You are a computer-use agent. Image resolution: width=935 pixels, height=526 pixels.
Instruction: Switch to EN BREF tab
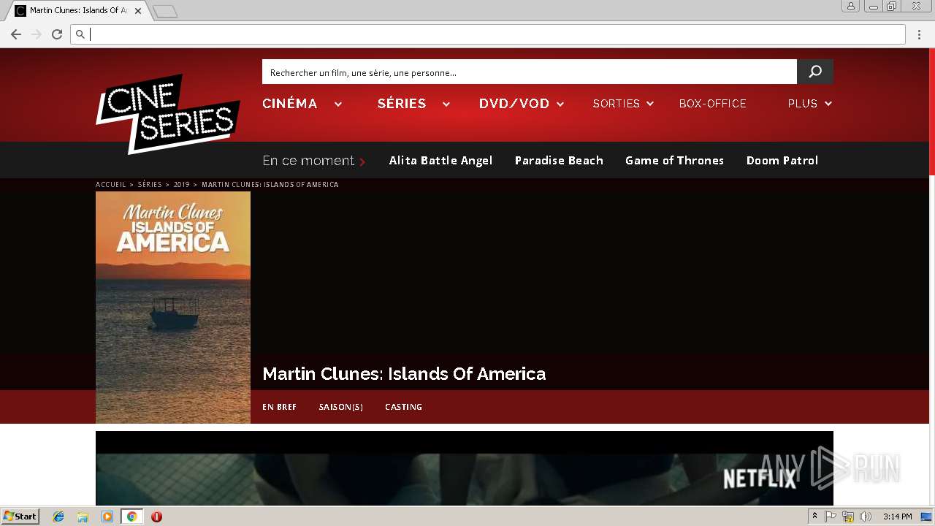[x=280, y=407]
